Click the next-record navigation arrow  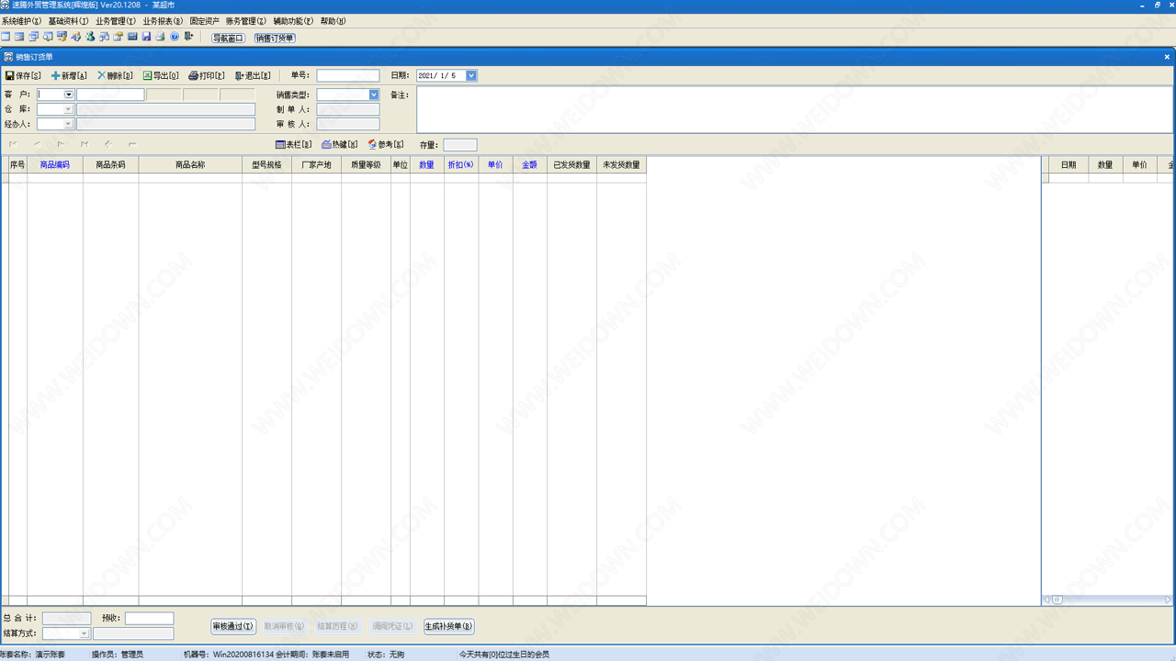[x=61, y=144]
